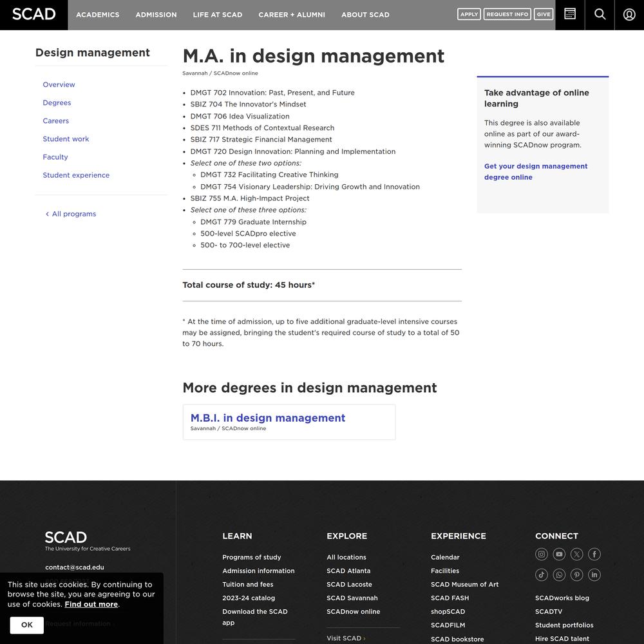
Task: Open All locations footer link
Action: click(x=346, y=557)
